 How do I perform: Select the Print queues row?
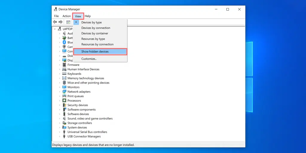coord(76,96)
